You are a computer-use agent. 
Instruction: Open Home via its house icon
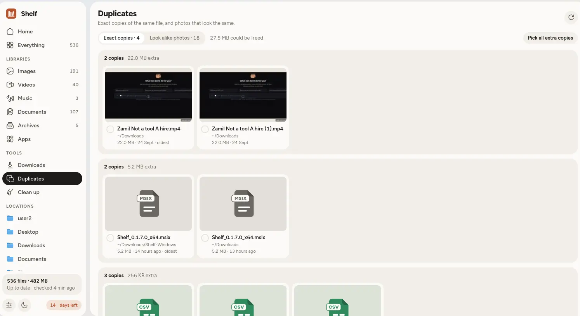(x=10, y=31)
